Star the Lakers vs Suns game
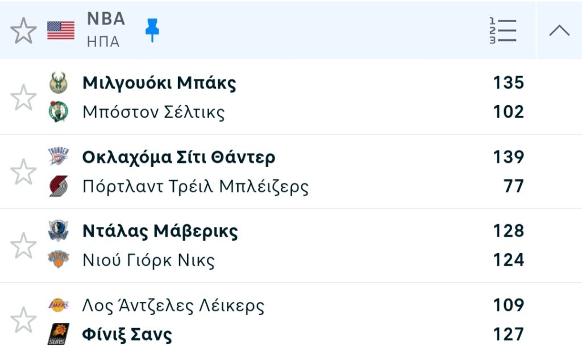 point(23,320)
